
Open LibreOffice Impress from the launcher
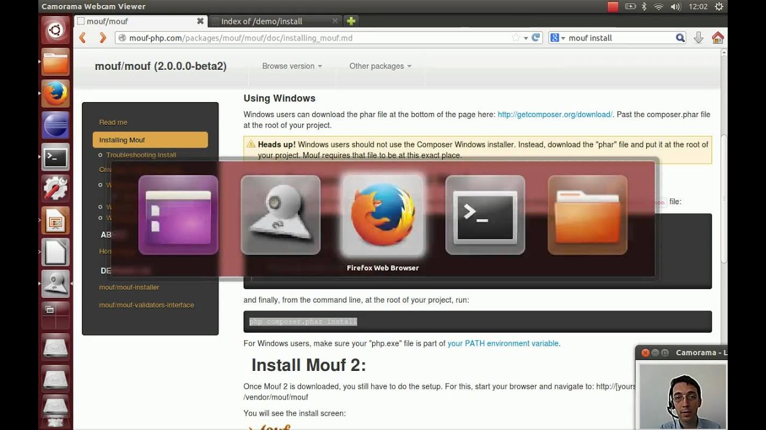point(56,221)
